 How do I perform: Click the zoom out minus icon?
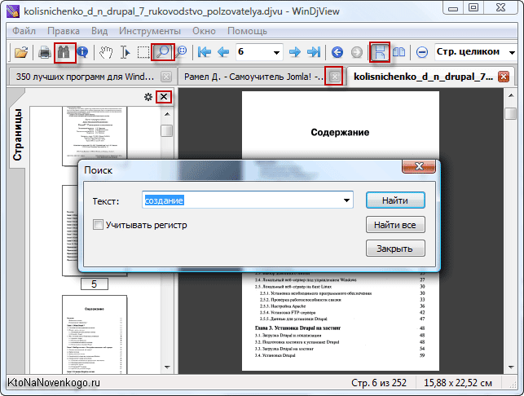click(422, 52)
